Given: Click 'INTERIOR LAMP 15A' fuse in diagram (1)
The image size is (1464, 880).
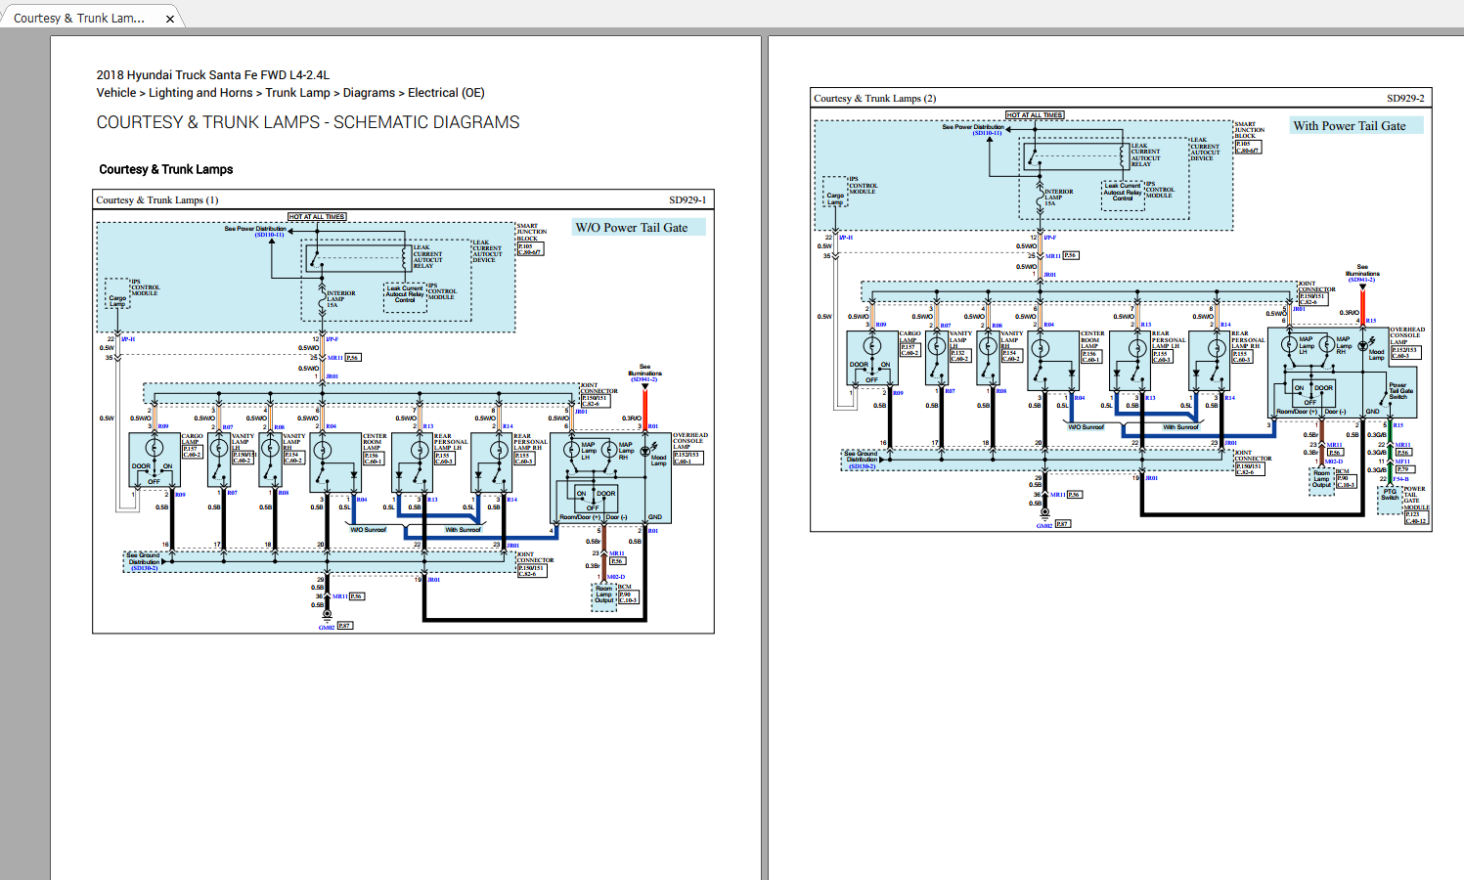Looking at the screenshot, I should (x=340, y=298).
